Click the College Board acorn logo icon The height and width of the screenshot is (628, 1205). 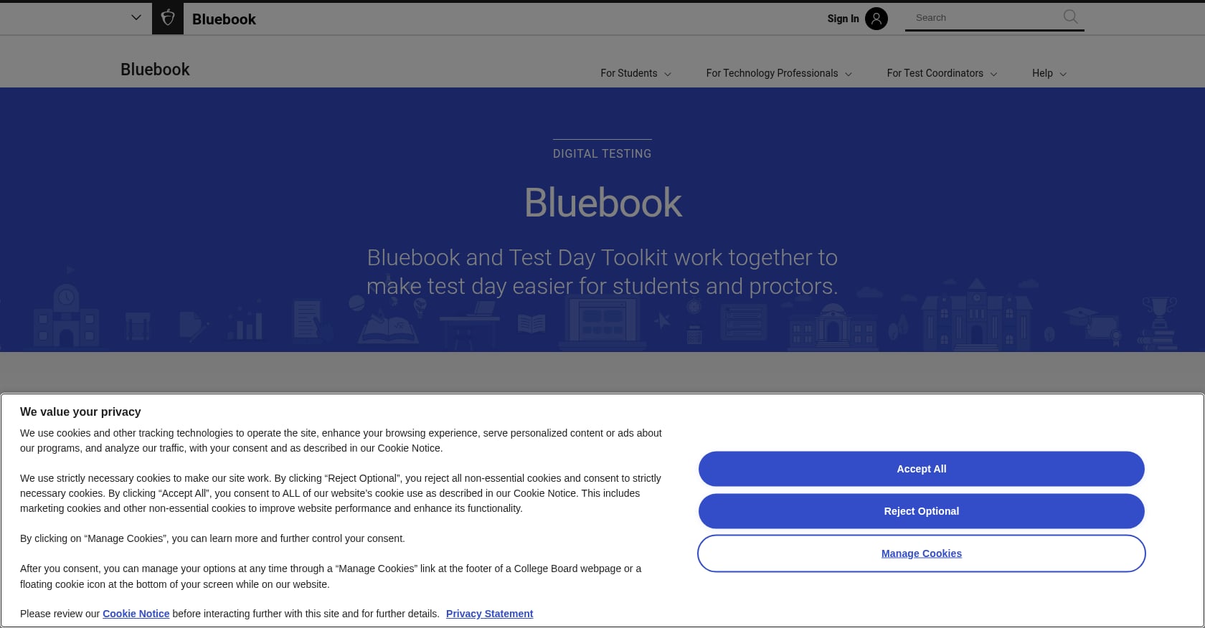click(168, 19)
